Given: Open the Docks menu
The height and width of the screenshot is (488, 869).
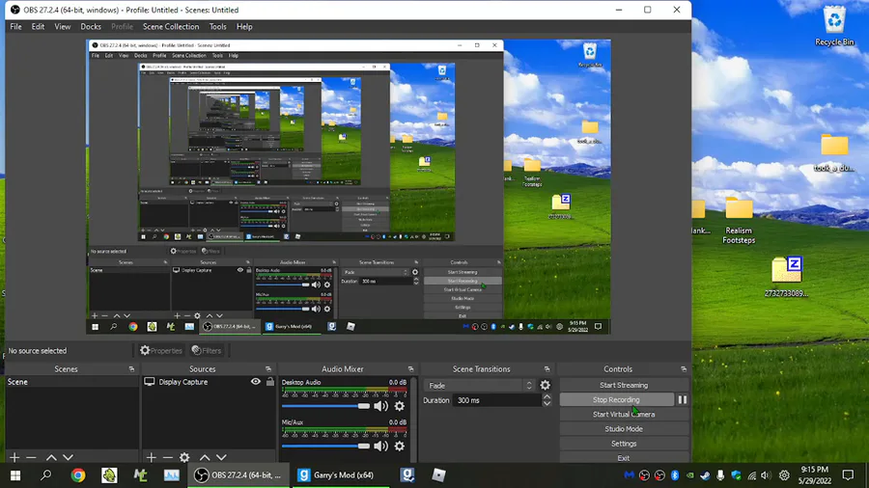Looking at the screenshot, I should tap(91, 27).
